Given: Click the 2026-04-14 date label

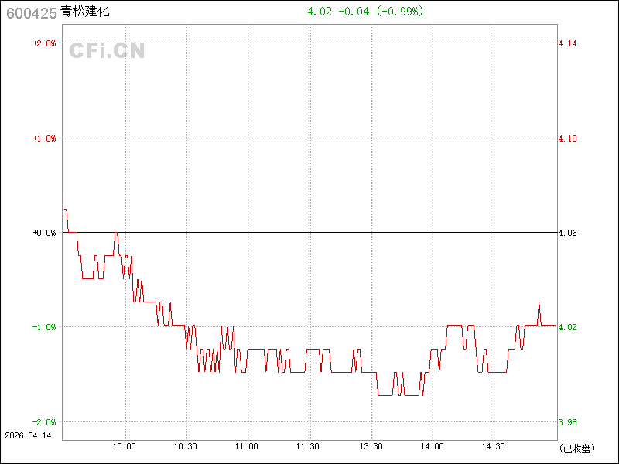Looking at the screenshot, I should [28, 436].
